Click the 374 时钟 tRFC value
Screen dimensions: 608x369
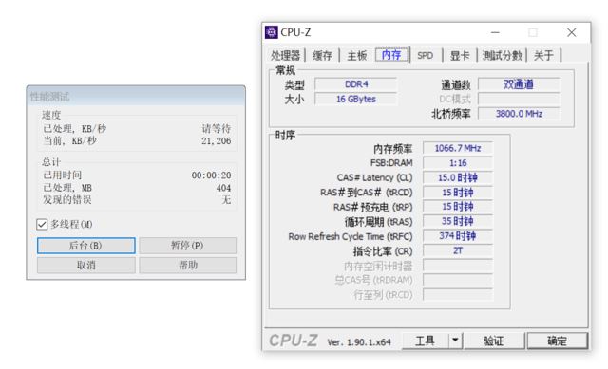[458, 236]
